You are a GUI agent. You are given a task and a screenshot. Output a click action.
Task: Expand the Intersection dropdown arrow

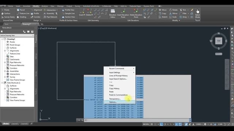(57, 10)
